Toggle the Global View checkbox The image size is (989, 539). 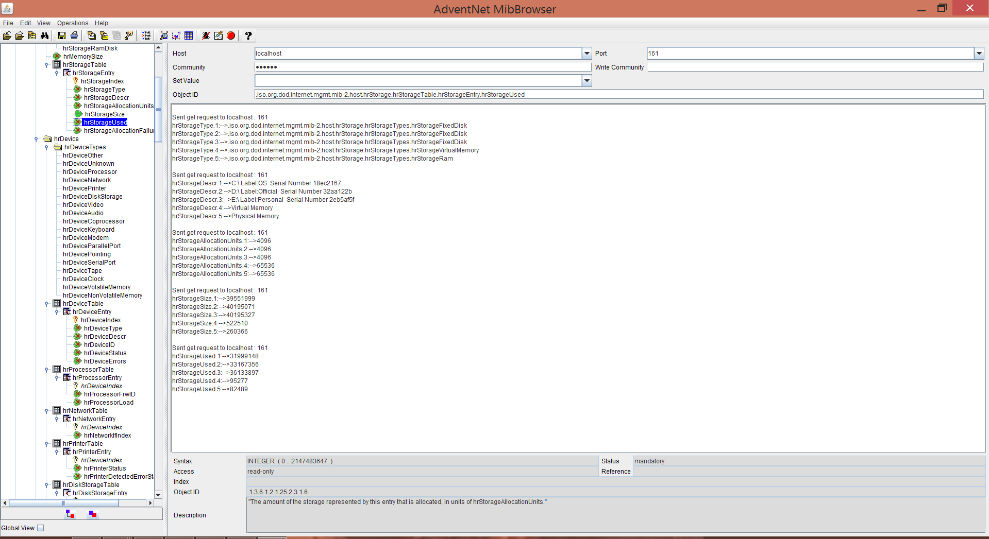pos(41,528)
